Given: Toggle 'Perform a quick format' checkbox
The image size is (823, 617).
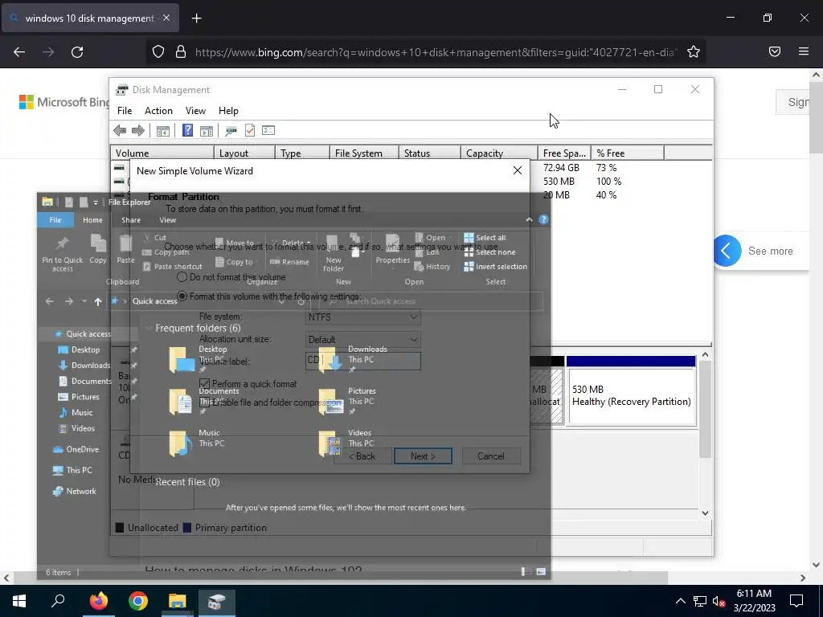Looking at the screenshot, I should (x=205, y=384).
